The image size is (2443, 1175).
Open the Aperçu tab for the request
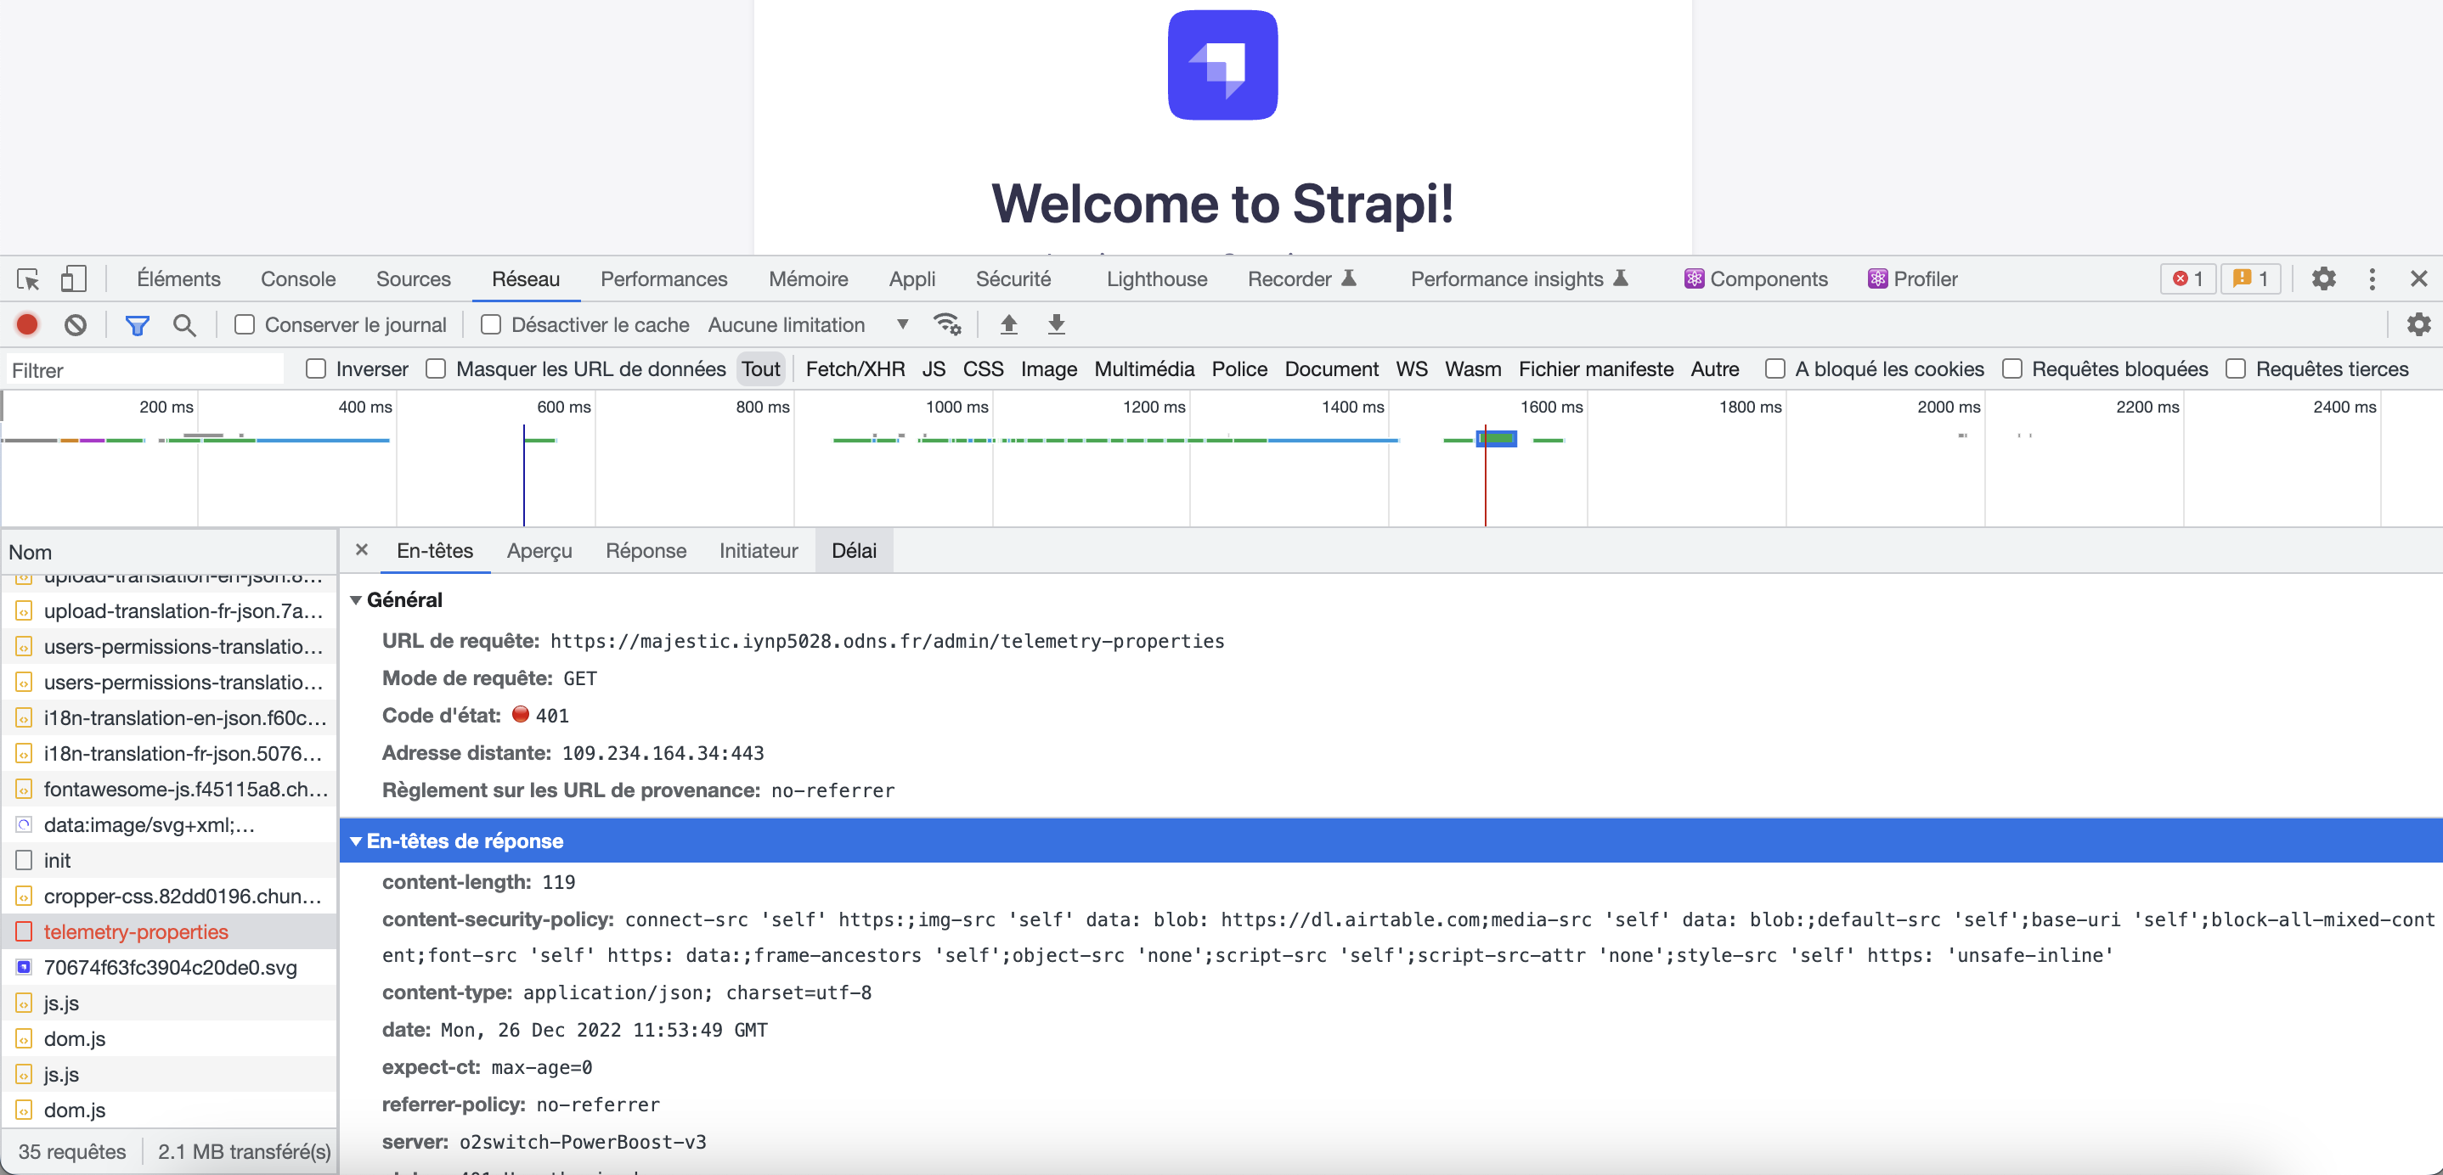539,550
